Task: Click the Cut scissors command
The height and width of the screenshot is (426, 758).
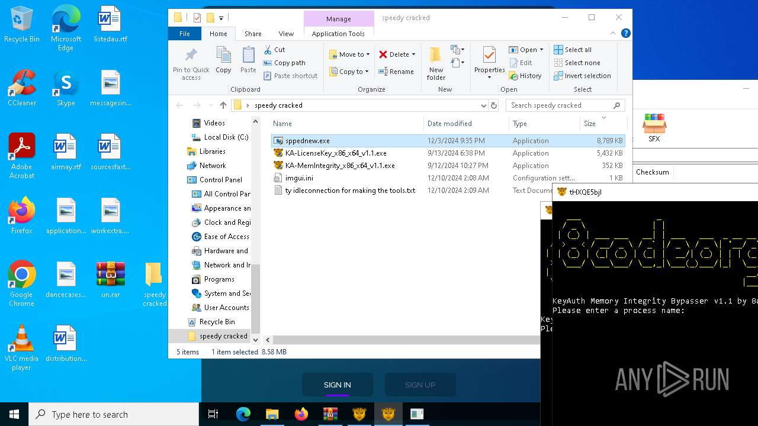Action: tap(274, 50)
